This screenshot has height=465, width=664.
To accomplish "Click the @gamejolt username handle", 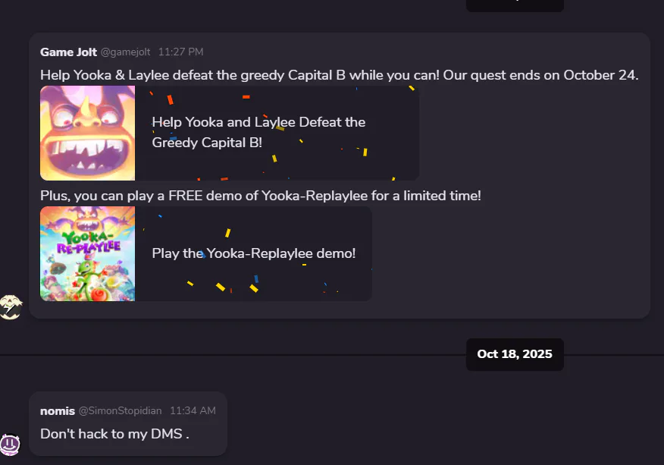I will point(125,52).
